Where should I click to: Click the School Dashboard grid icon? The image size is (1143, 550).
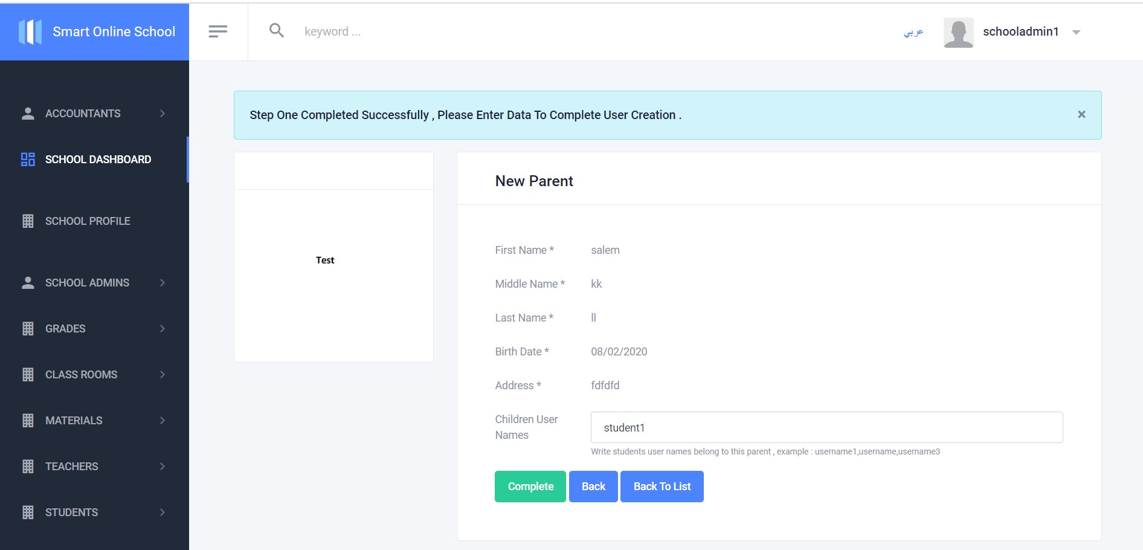click(28, 160)
